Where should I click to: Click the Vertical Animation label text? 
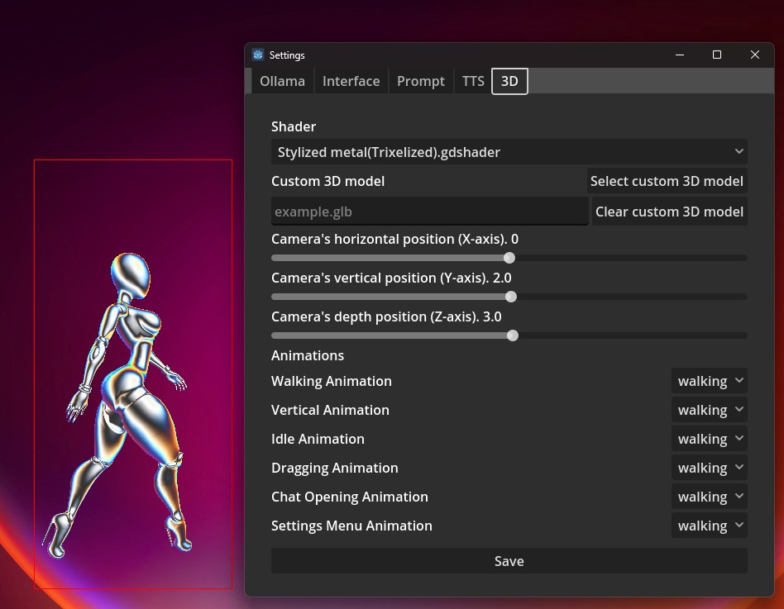pos(330,410)
